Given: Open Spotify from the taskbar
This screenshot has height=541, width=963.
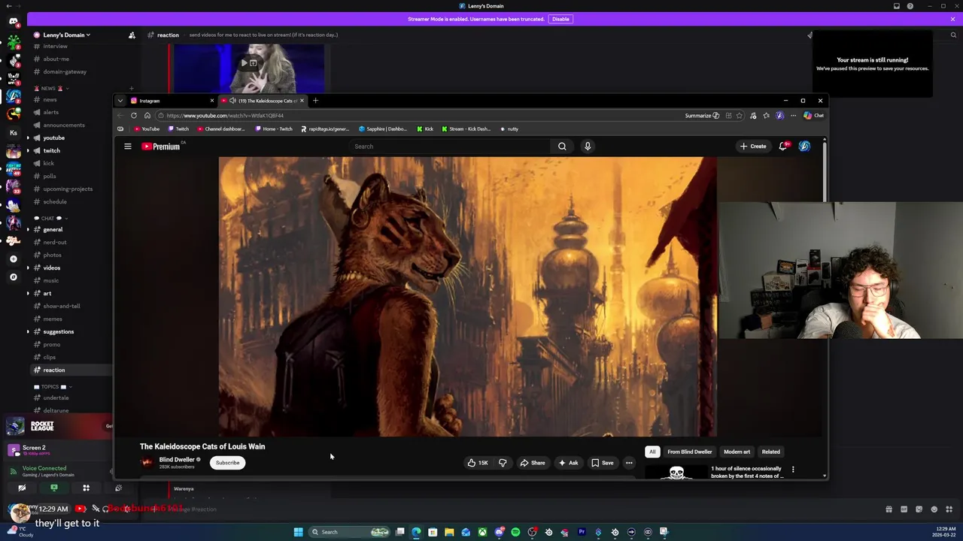Looking at the screenshot, I should (515, 532).
